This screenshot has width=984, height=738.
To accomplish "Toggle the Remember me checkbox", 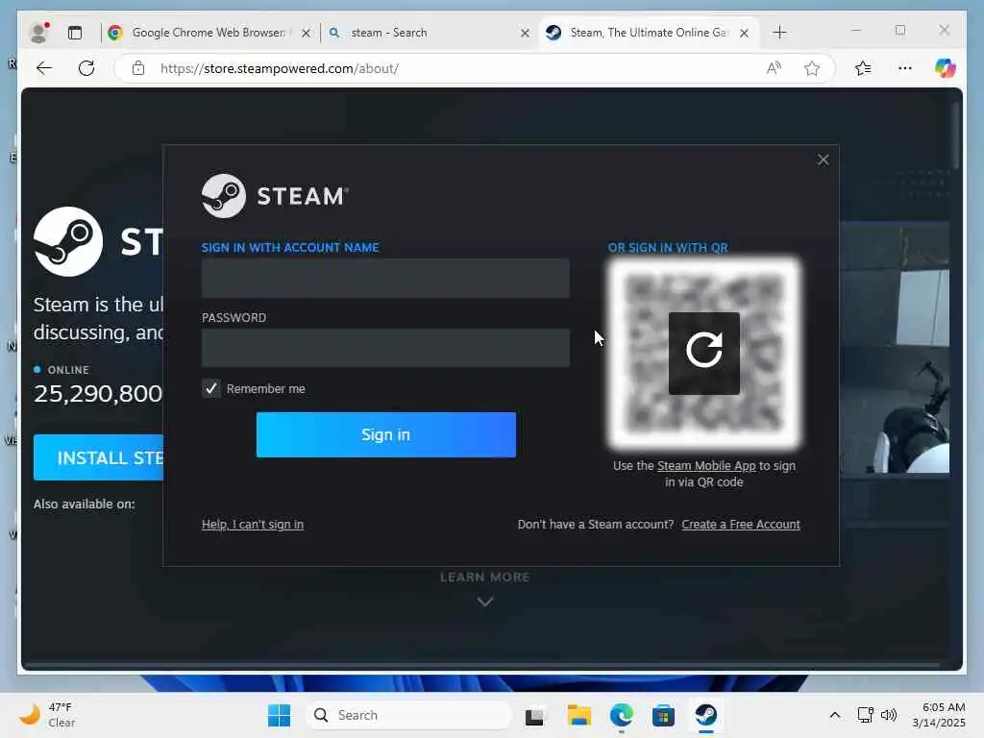I will (x=211, y=388).
